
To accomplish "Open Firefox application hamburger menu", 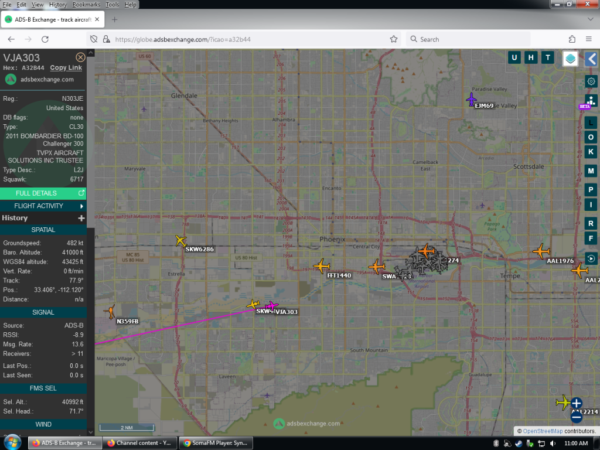I will coord(589,39).
